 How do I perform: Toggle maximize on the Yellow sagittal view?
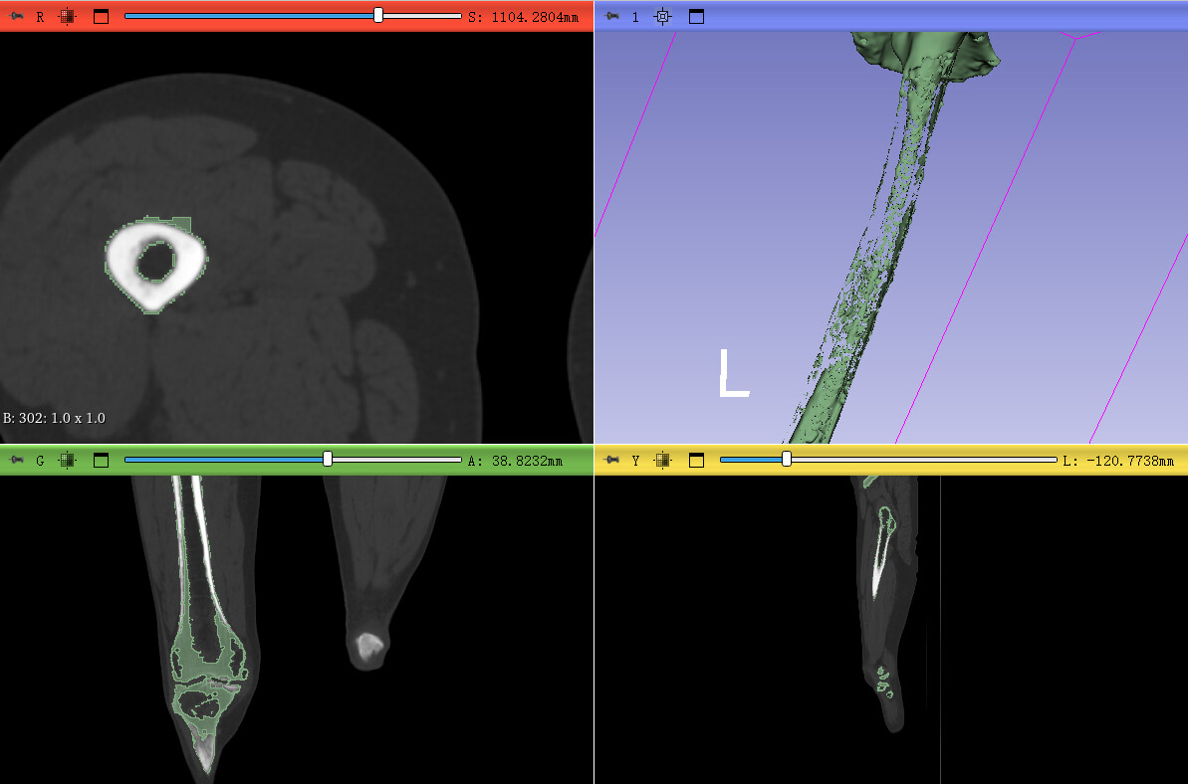click(x=696, y=460)
